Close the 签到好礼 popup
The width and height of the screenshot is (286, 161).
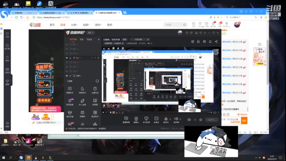52,59
